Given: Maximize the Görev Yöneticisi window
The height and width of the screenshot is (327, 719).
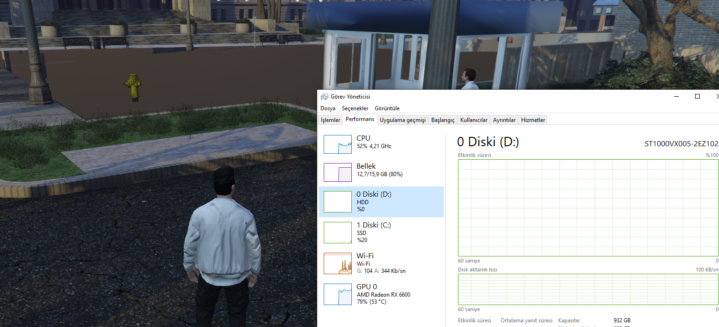Looking at the screenshot, I should pyautogui.click(x=697, y=97).
